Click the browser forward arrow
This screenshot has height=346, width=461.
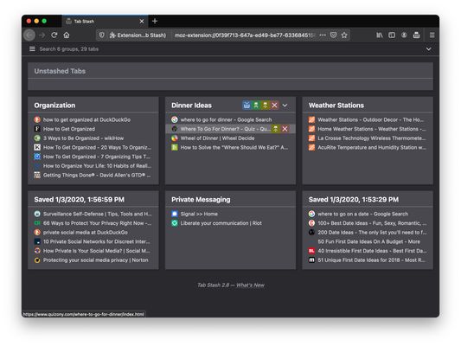[x=42, y=35]
